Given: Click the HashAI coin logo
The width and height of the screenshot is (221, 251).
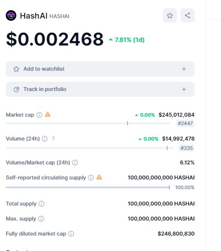Looking at the screenshot, I should click(x=11, y=15).
